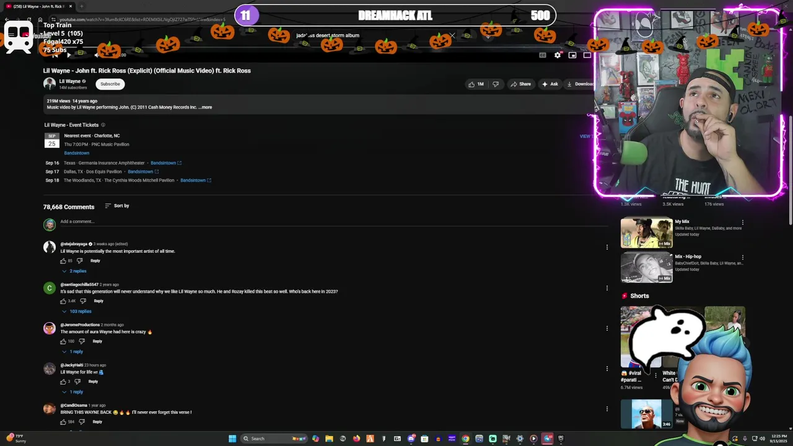Image resolution: width=793 pixels, height=446 pixels.
Task: Dislike the Lil Wayne video
Action: (x=496, y=84)
